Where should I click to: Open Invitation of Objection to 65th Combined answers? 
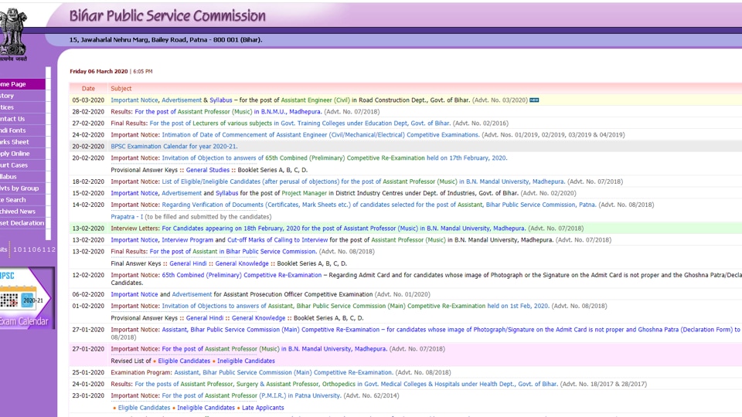(334, 158)
